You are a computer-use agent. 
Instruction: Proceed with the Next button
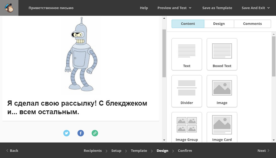(263, 151)
